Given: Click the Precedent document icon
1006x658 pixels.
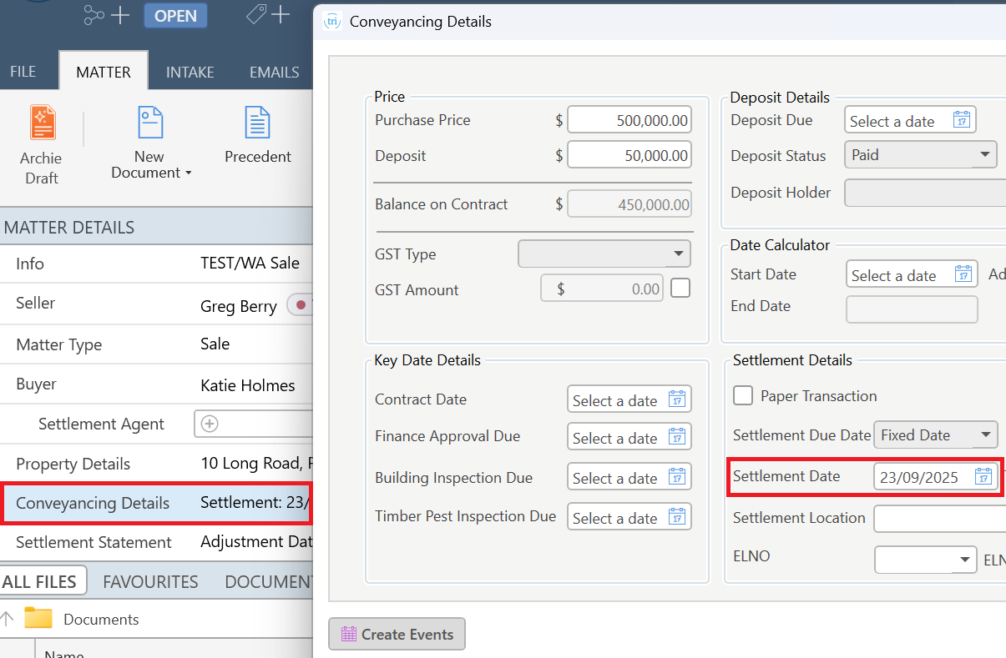Looking at the screenshot, I should pos(257,123).
